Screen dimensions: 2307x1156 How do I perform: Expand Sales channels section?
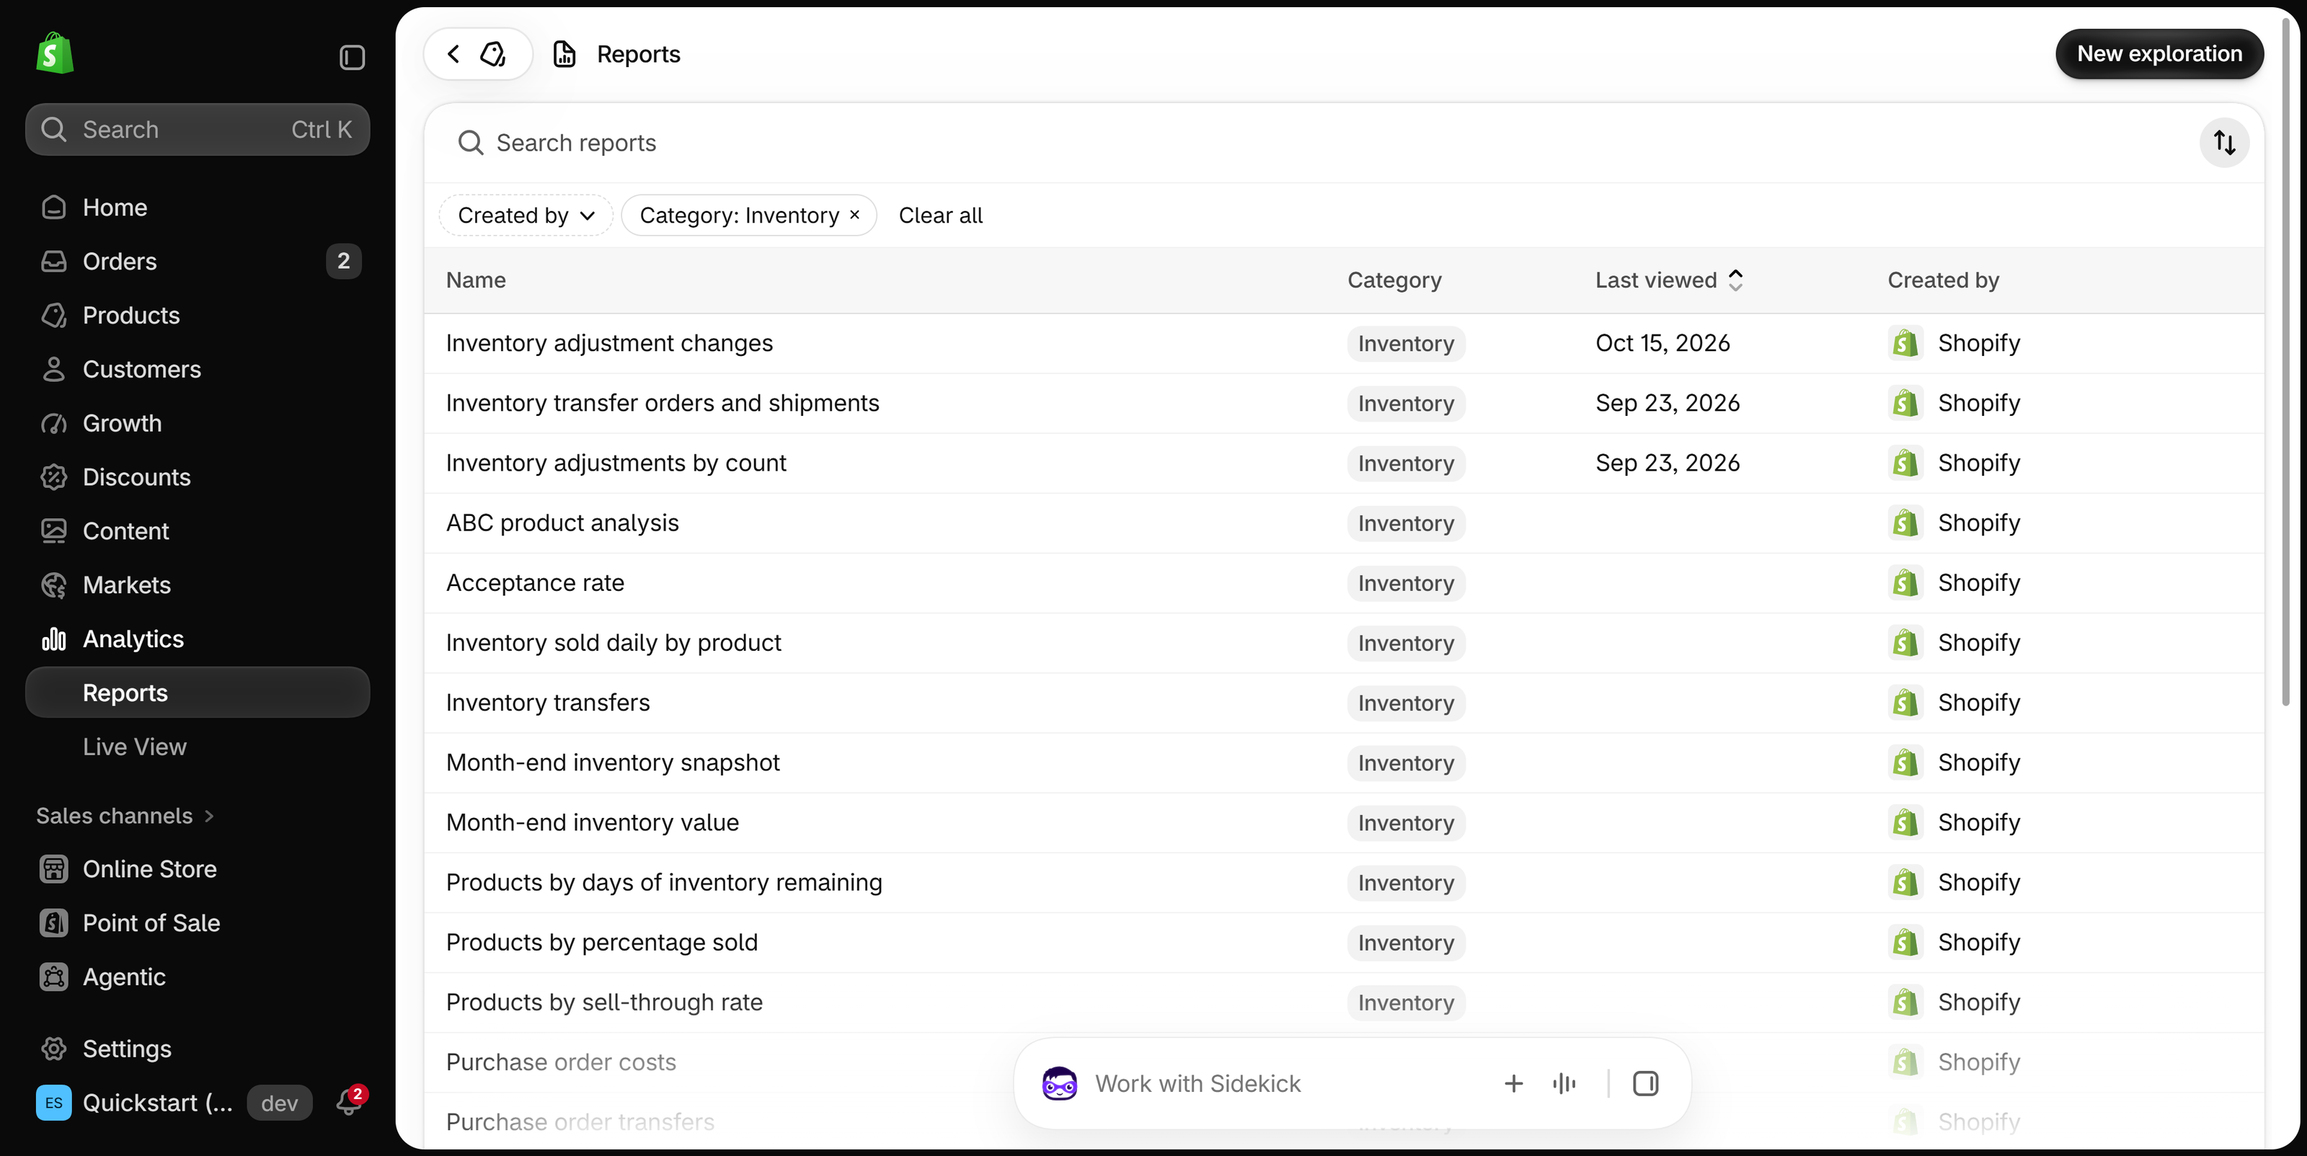pyautogui.click(x=125, y=816)
